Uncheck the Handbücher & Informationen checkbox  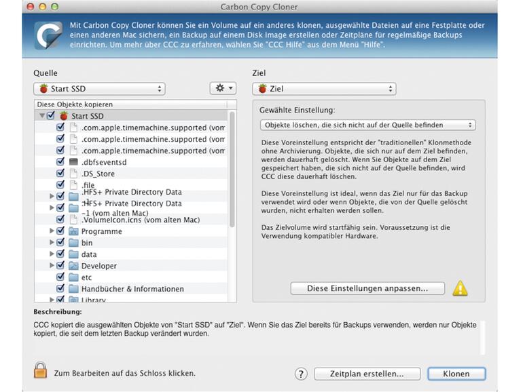coord(60,288)
